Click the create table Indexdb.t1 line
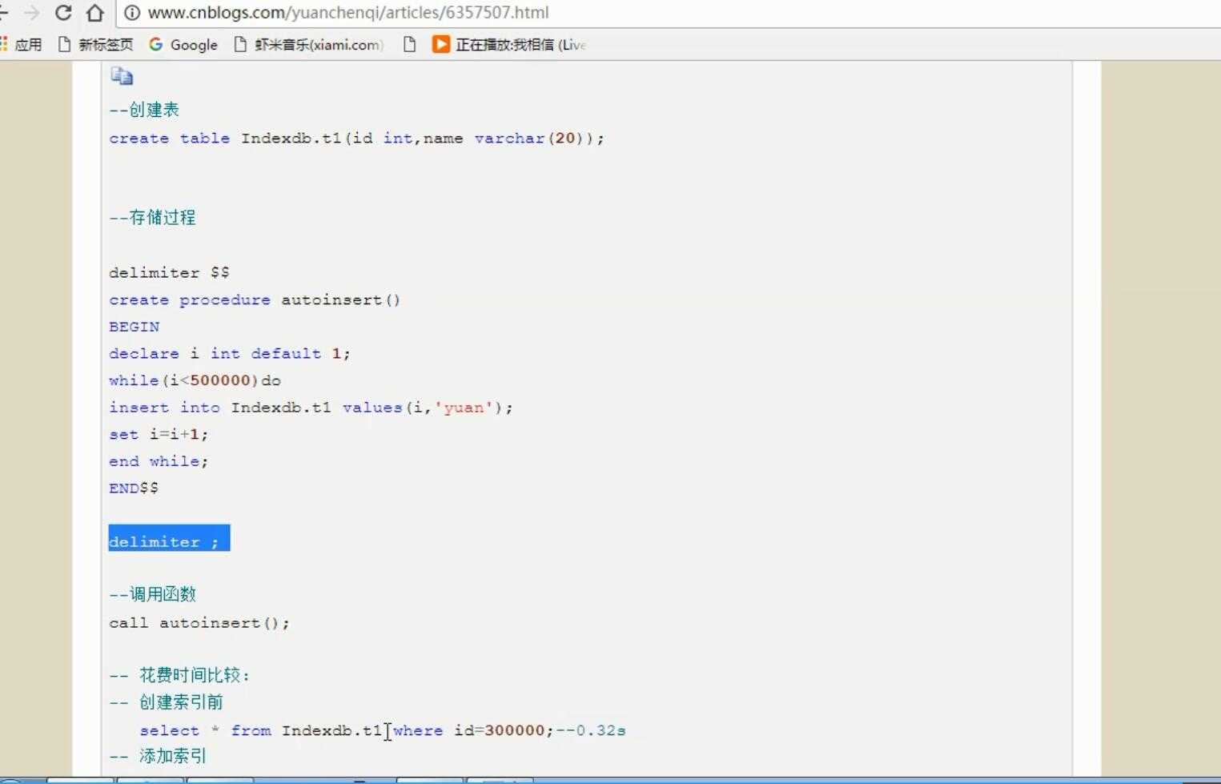Viewport: 1221px width, 784px height. [x=357, y=139]
